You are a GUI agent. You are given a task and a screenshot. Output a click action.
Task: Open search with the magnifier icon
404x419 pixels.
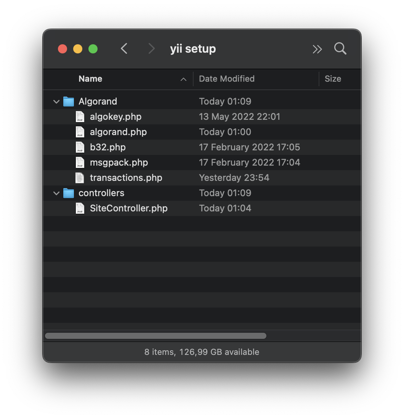pyautogui.click(x=340, y=48)
